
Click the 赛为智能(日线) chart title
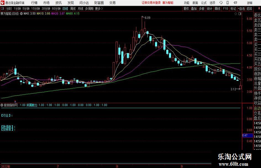pos(10,14)
